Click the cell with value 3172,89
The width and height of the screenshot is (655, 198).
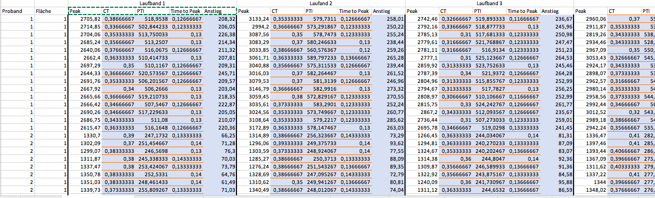coord(253,128)
